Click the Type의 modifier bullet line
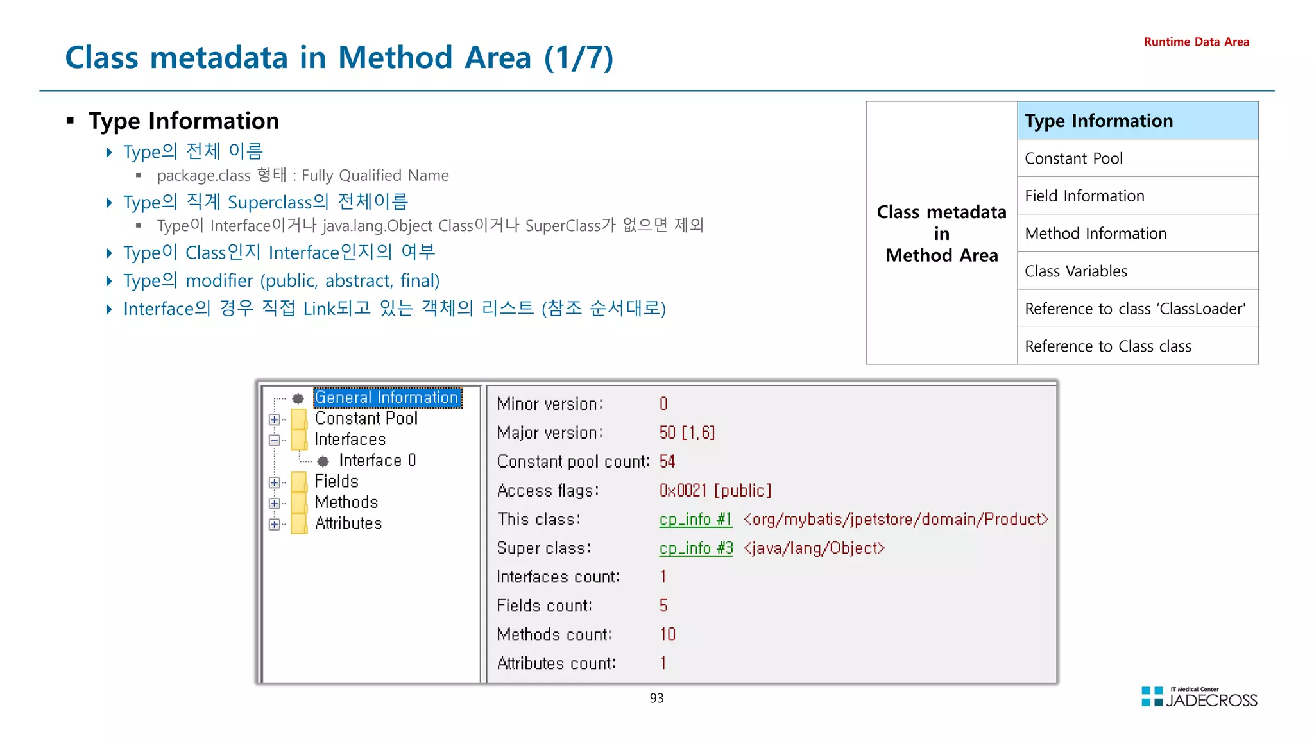Image resolution: width=1314 pixels, height=739 pixels. (x=282, y=281)
